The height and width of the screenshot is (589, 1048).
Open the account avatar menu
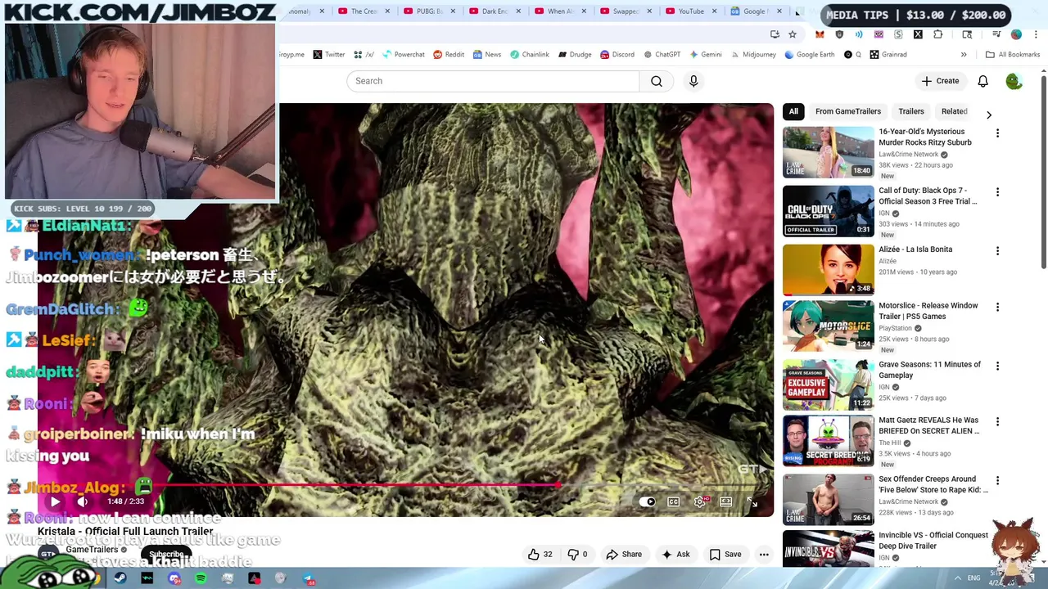pos(1014,81)
